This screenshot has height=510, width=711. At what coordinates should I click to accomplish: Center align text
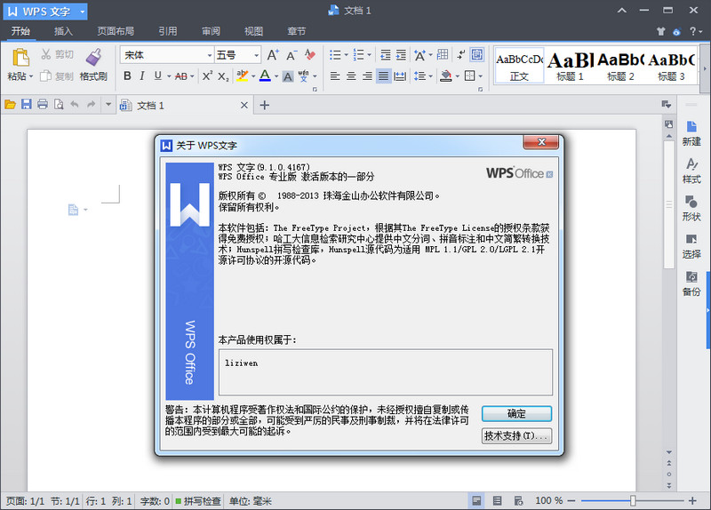[351, 76]
